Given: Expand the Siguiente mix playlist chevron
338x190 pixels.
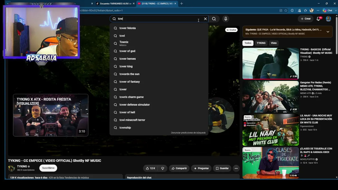Looking at the screenshot, I should tap(328, 32).
